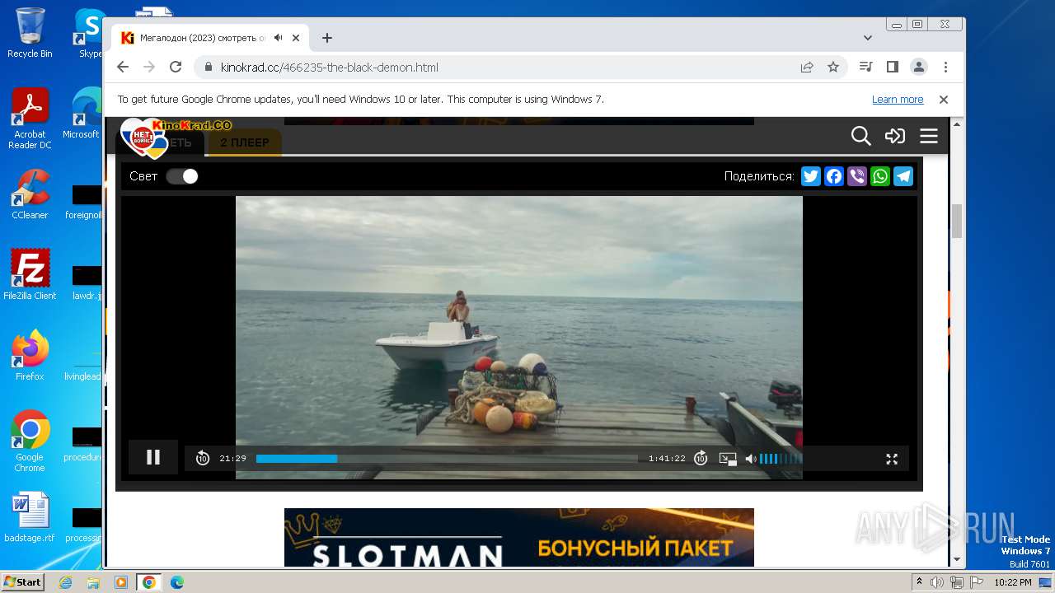Open CCleaner desktop icon

tap(30, 194)
